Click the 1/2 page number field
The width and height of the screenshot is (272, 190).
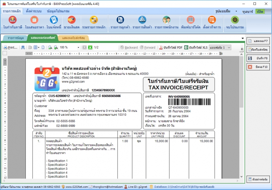click(105, 47)
